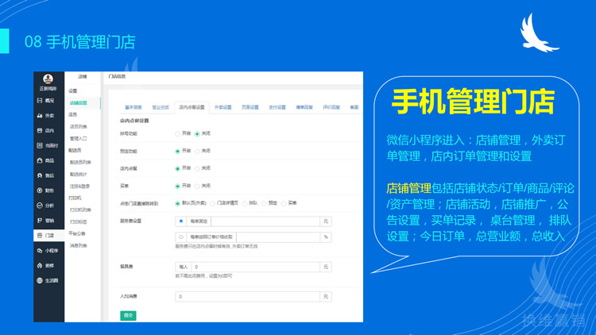Open 配送员列表 in the submenu
Viewport: 596px width, 335px height.
(x=80, y=162)
